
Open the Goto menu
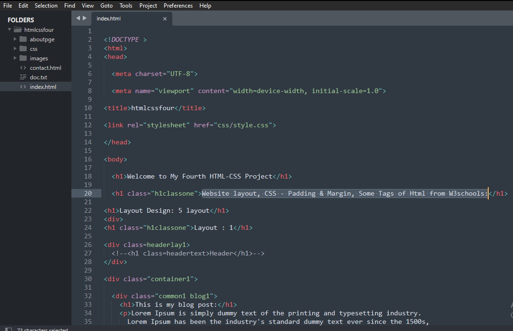[x=107, y=6]
